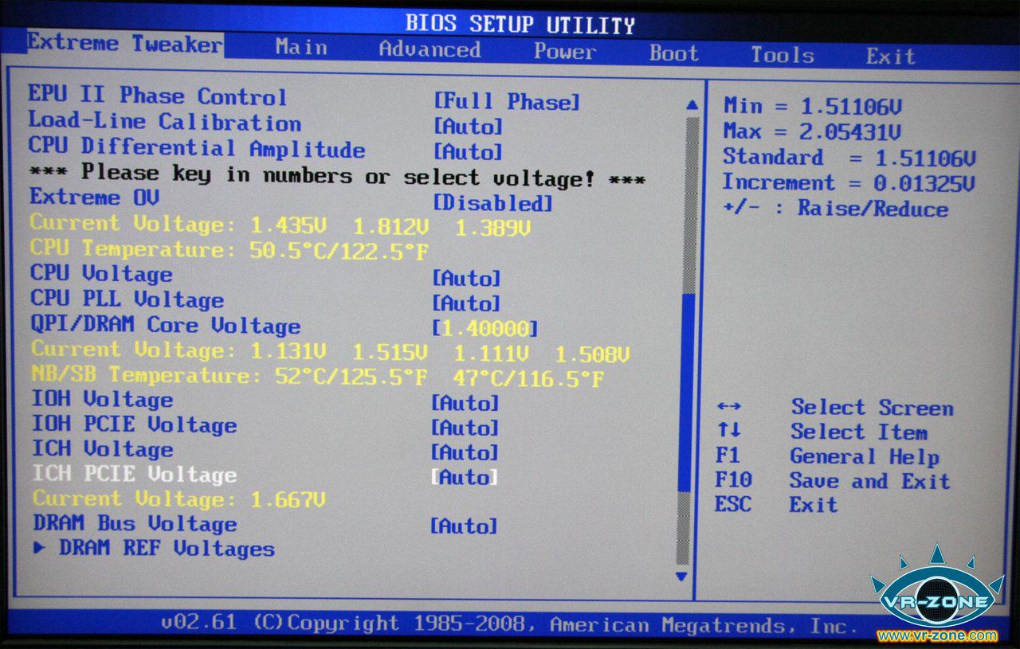Select highlighted ICH PCIE Voltage [Auto] value
The width and height of the screenshot is (1020, 649).
[x=465, y=477]
